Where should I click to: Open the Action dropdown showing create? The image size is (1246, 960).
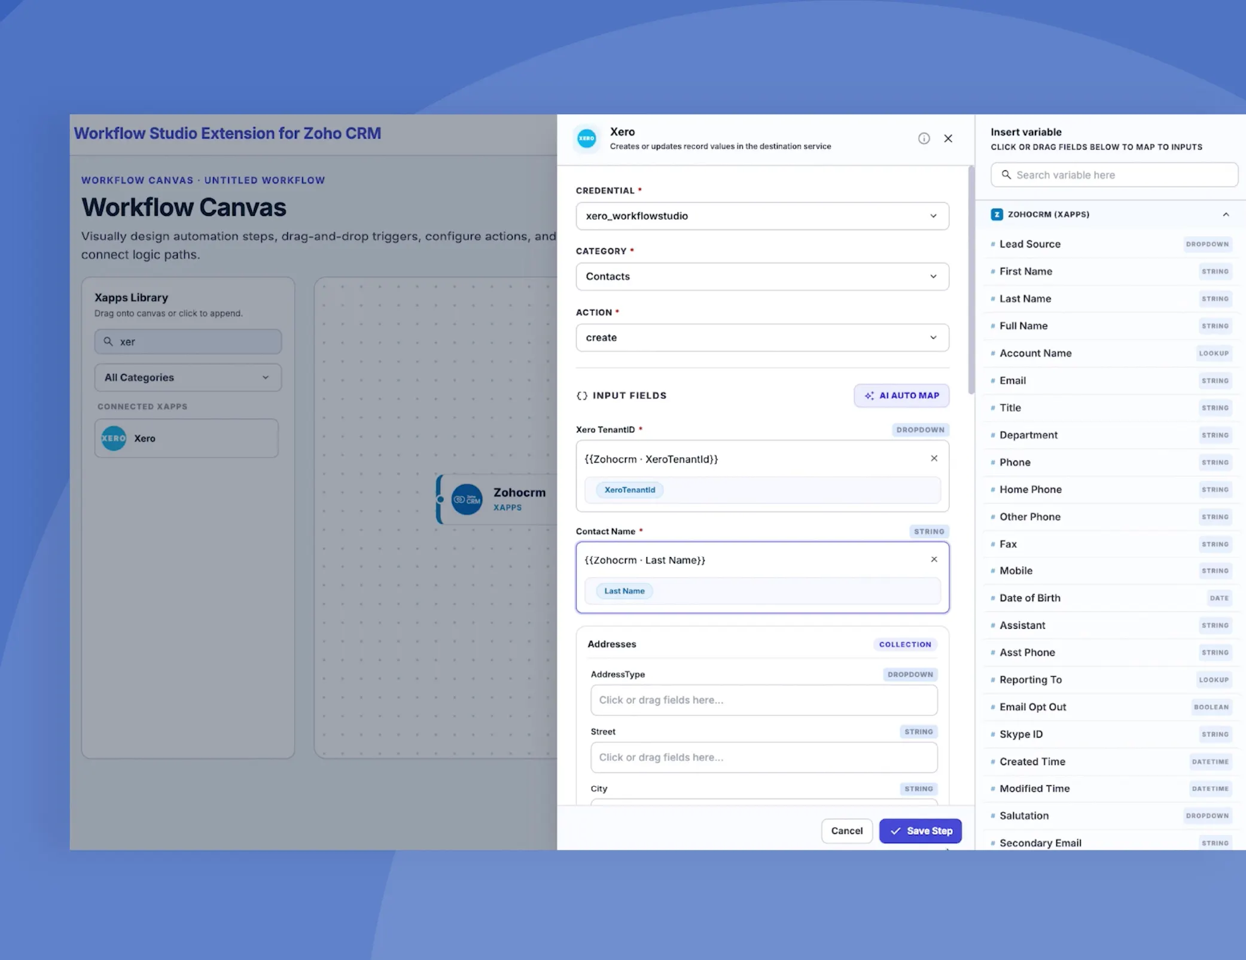pos(762,337)
